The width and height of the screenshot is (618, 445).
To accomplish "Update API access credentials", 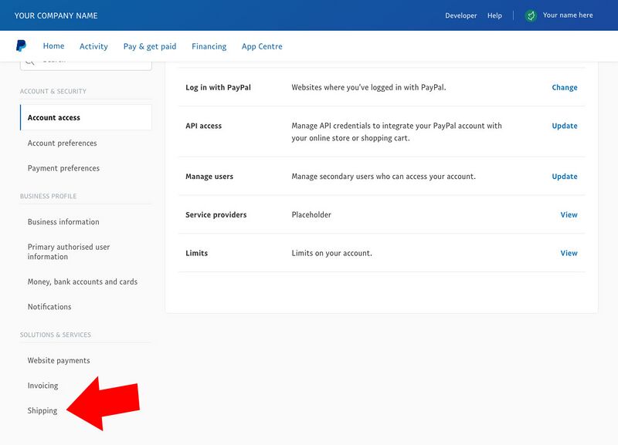I will (565, 126).
